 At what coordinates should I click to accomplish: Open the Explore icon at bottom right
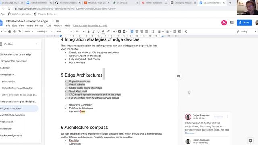point(250,141)
